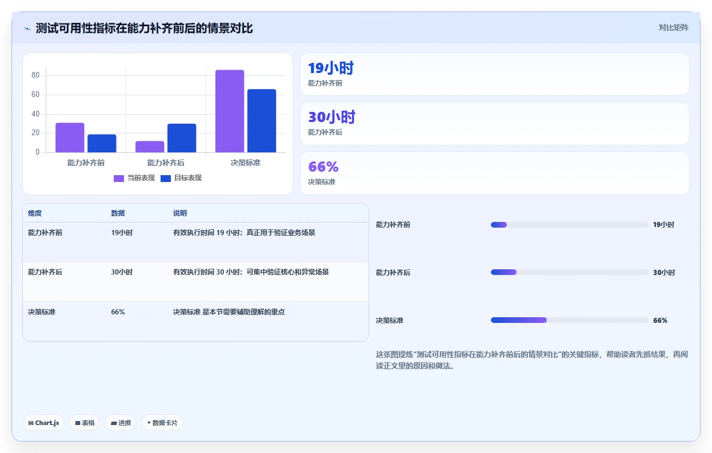The height and width of the screenshot is (453, 712).
Task: Select the 能力补齐前 table row cell
Action: pos(45,233)
